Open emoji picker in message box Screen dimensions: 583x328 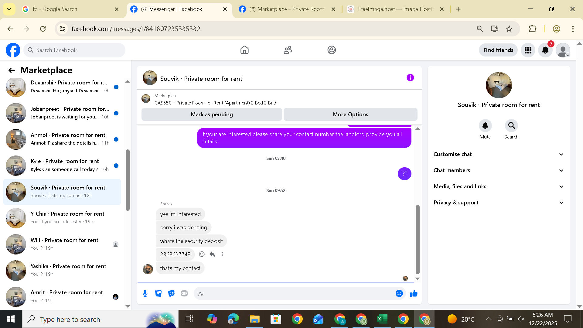click(x=399, y=293)
